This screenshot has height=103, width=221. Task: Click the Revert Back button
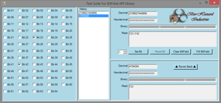pyautogui.click(x=185, y=67)
